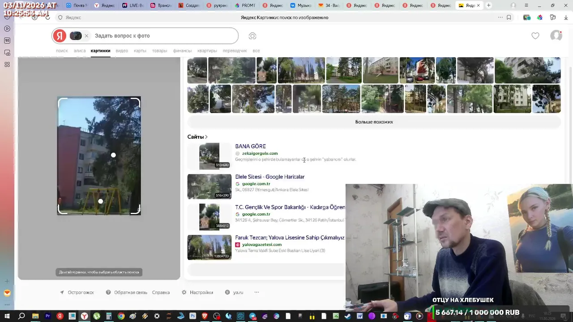
Task: Open Настройки settings link
Action: tap(201, 292)
